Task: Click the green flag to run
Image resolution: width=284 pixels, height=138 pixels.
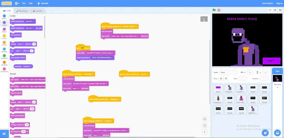Action: (214, 10)
